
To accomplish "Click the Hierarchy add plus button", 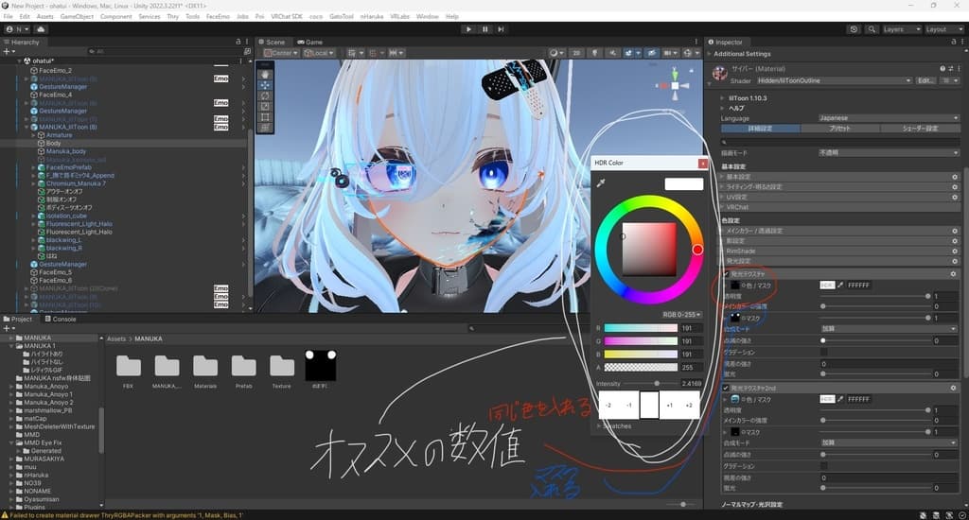I will pyautogui.click(x=8, y=52).
